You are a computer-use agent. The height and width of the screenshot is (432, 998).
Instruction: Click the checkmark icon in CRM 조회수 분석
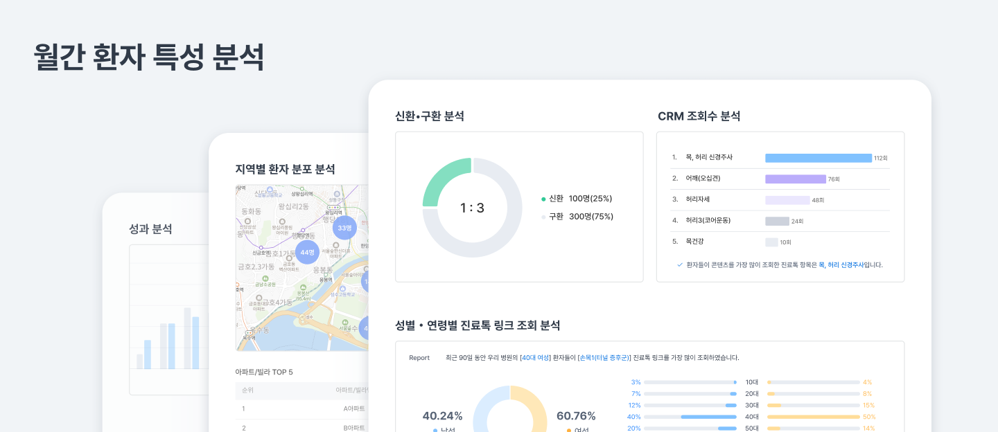pos(680,264)
